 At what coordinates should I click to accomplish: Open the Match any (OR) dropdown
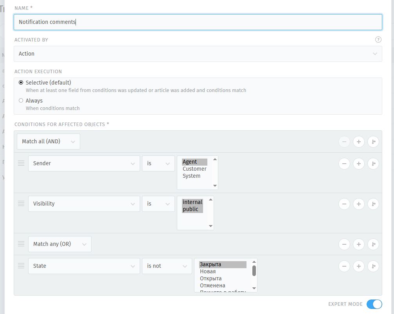coord(59,244)
